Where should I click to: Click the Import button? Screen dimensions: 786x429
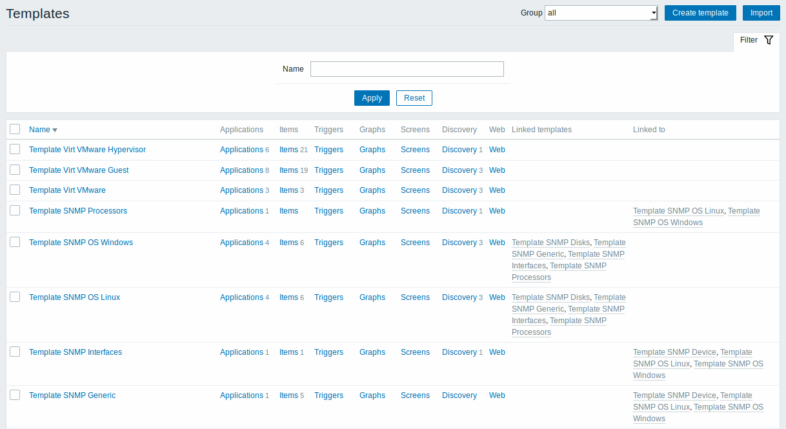[761, 13]
